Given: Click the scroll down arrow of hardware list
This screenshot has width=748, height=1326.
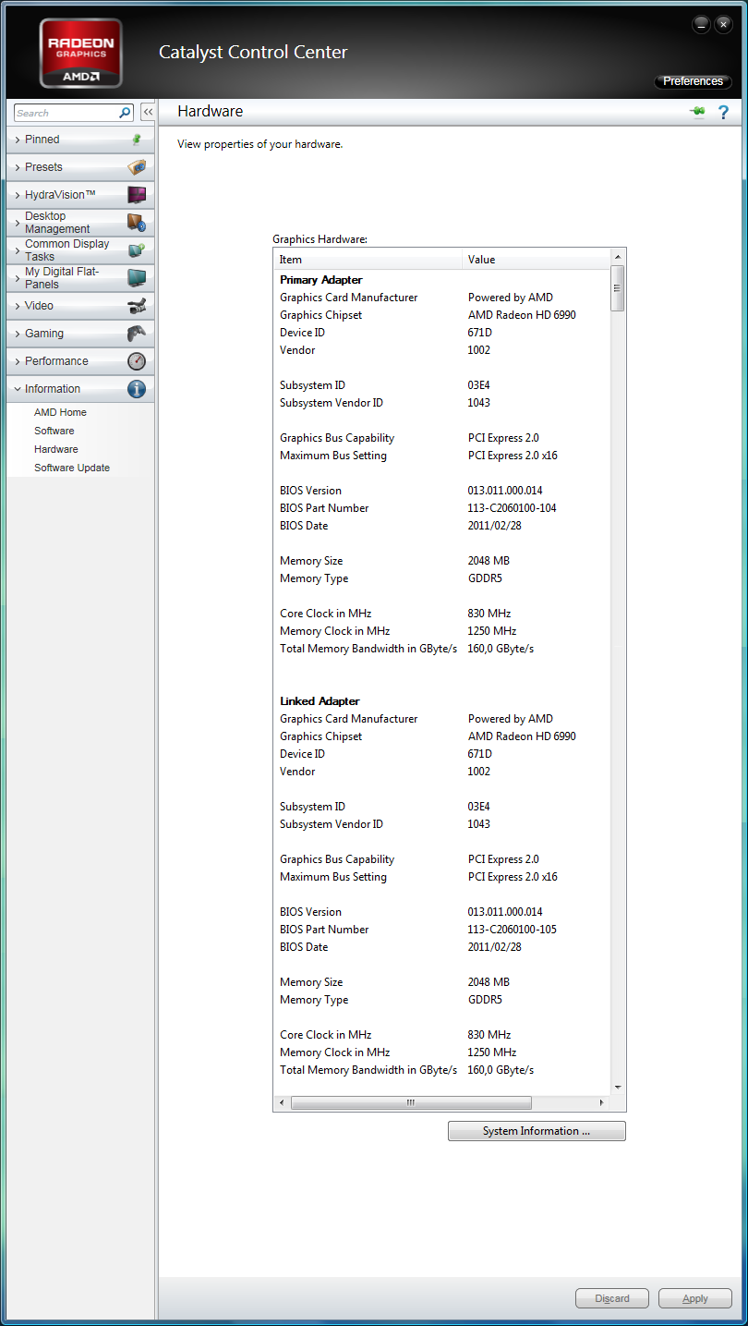Looking at the screenshot, I should pos(618,1088).
